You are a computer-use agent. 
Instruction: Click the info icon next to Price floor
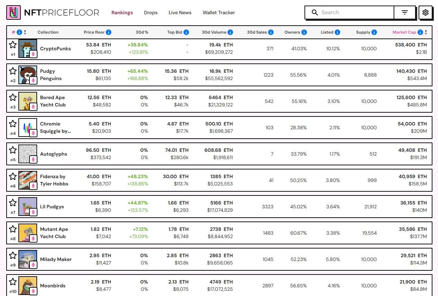[109, 32]
